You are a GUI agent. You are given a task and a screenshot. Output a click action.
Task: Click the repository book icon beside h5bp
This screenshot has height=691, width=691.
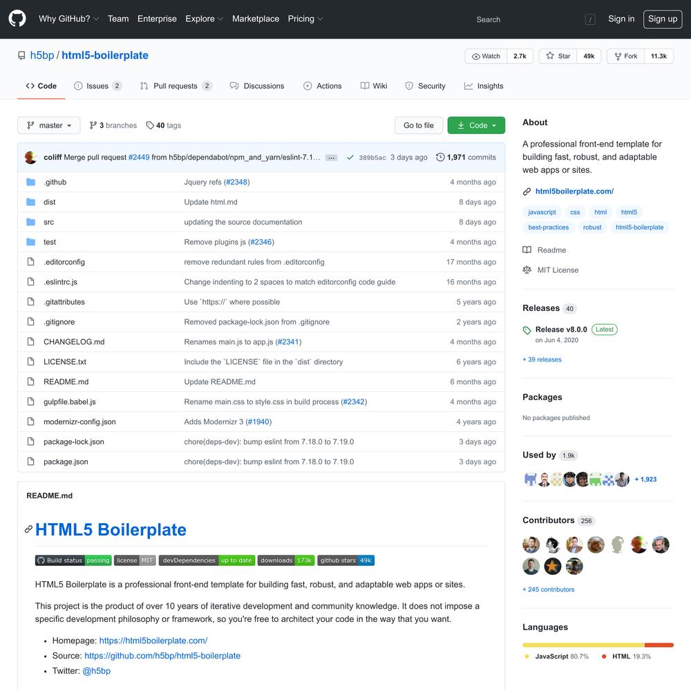[21, 55]
